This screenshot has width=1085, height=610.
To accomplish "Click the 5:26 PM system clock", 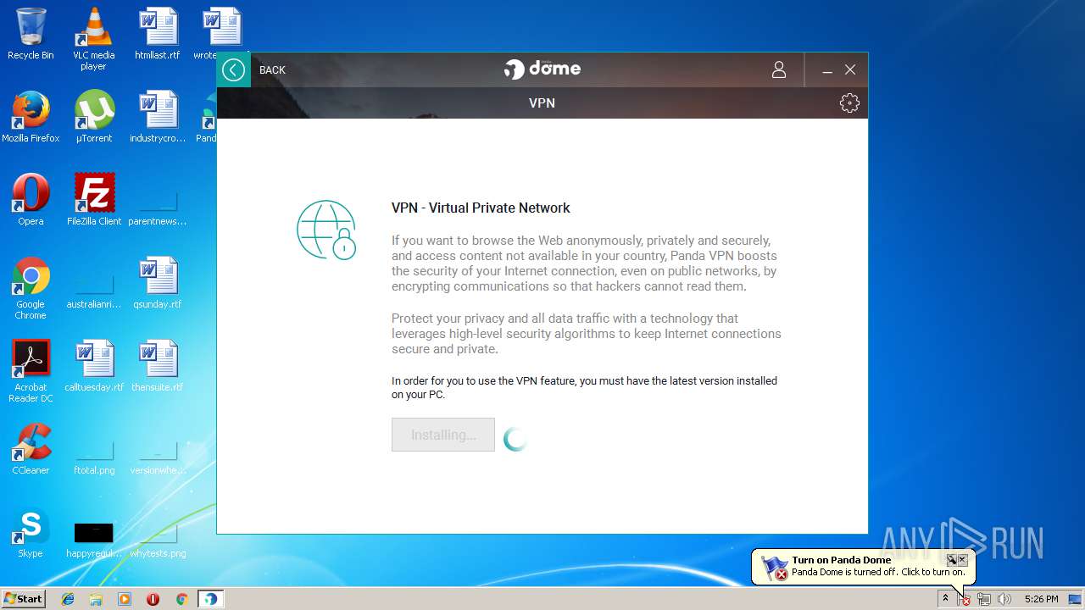I will click(x=1041, y=599).
